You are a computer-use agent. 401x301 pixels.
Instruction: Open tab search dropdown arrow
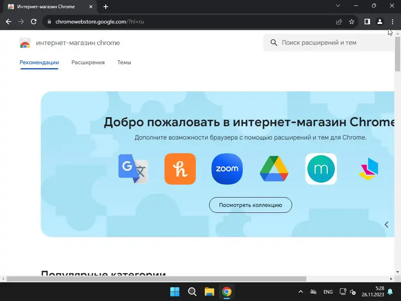[338, 5]
